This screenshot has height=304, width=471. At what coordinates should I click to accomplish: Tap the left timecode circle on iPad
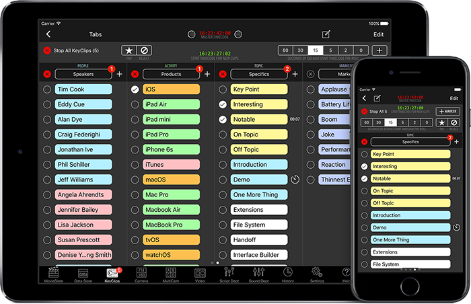[191, 34]
